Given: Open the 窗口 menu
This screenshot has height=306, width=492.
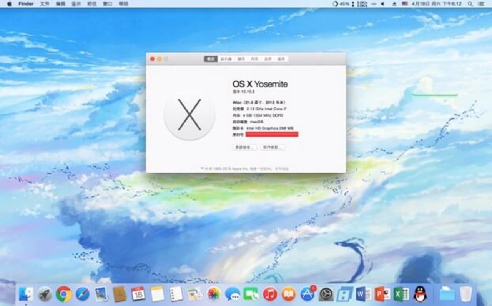Looking at the screenshot, I should (108, 3).
